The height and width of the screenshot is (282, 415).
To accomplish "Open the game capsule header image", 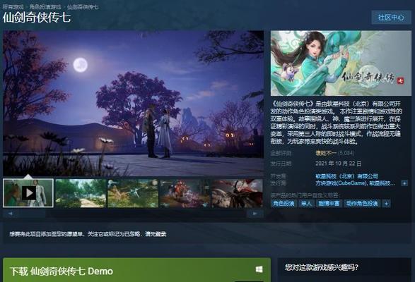I will [x=341, y=63].
